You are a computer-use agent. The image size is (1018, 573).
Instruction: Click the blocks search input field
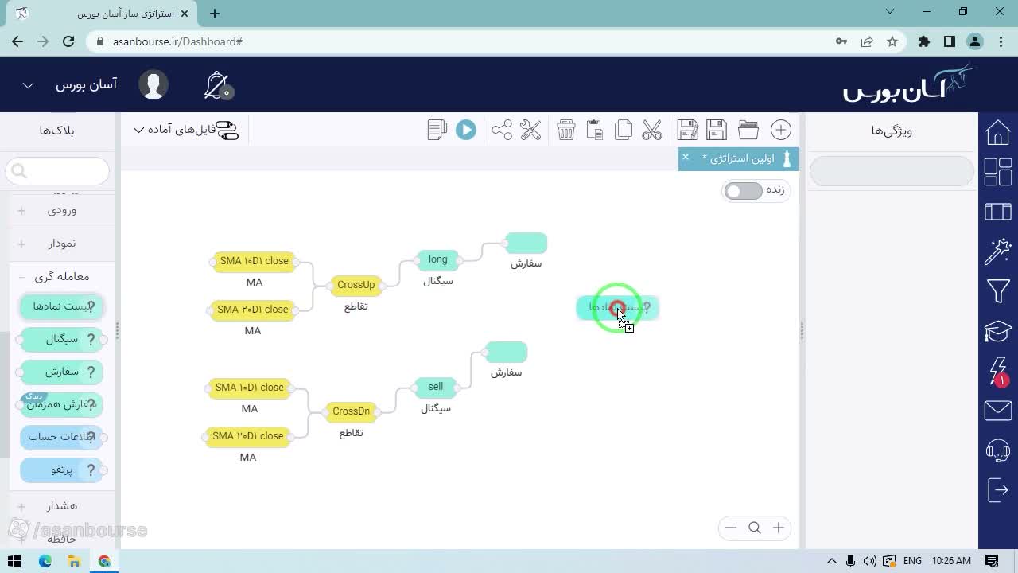tap(57, 171)
